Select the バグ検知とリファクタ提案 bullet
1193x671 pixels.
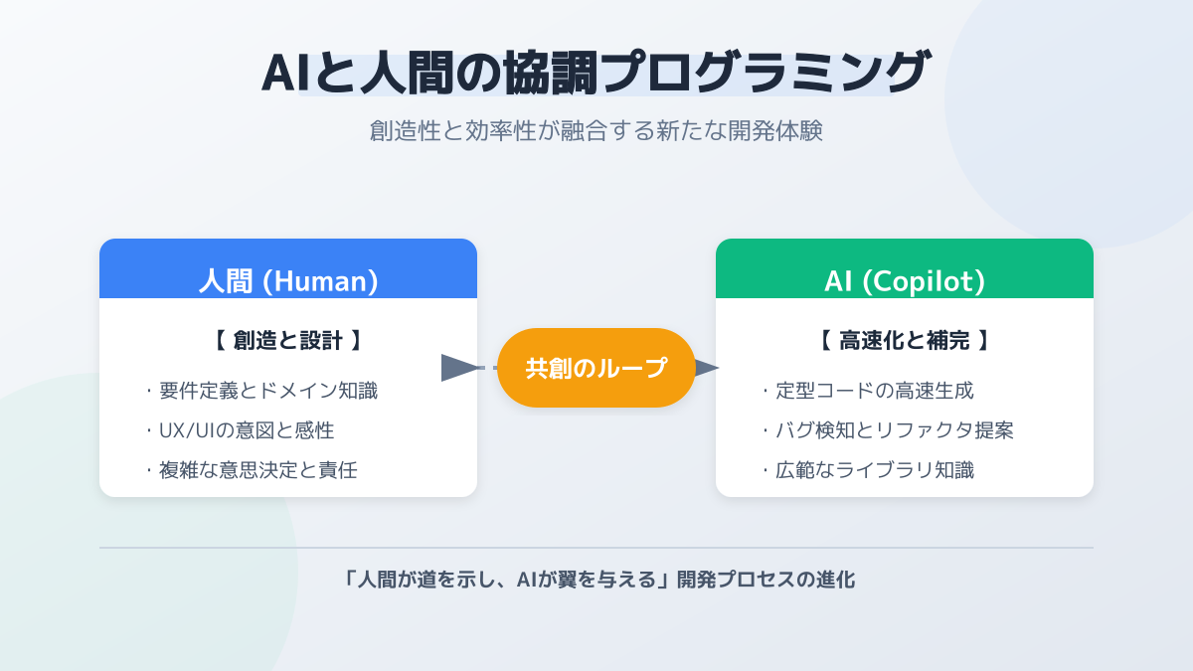point(894,430)
